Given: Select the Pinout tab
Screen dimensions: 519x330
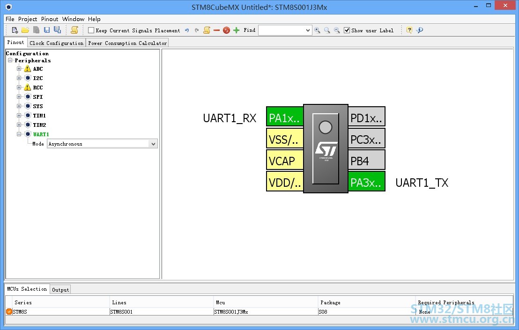Looking at the screenshot, I should (x=15, y=42).
